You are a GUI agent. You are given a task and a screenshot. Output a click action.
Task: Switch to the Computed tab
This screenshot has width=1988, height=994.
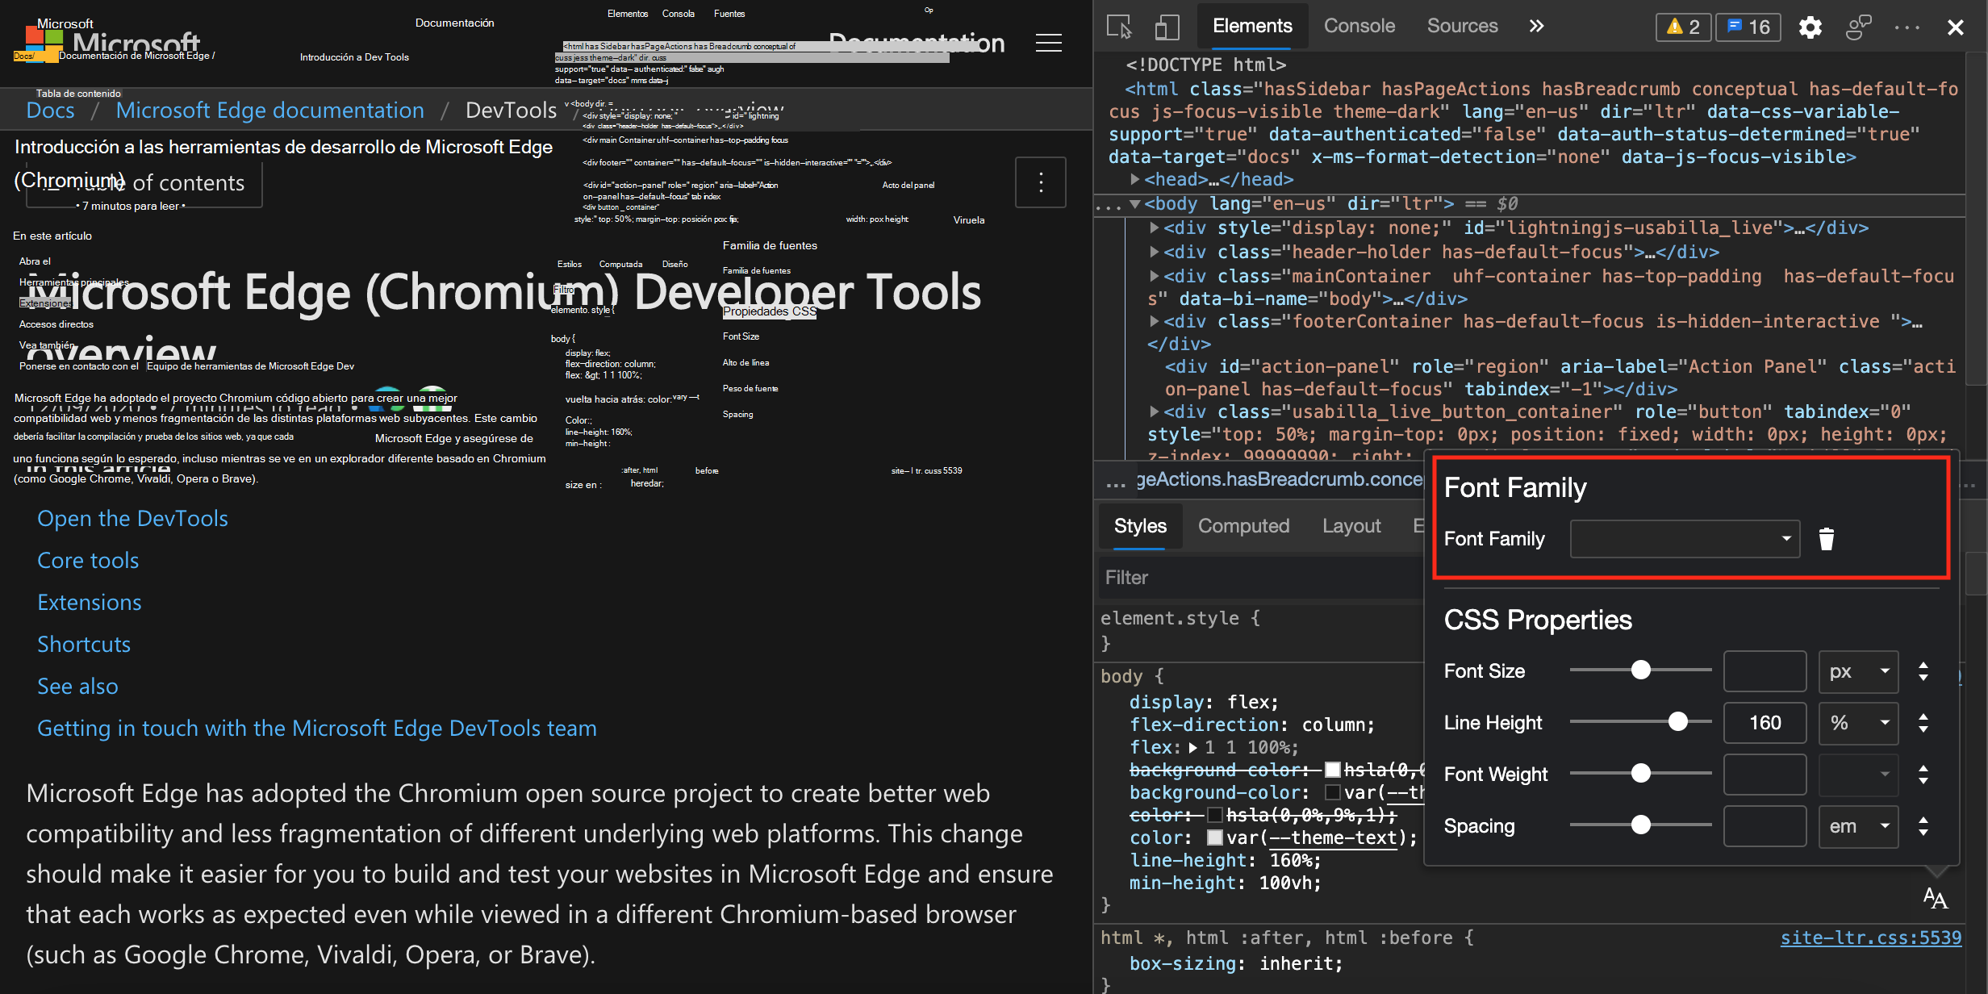pos(1243,526)
